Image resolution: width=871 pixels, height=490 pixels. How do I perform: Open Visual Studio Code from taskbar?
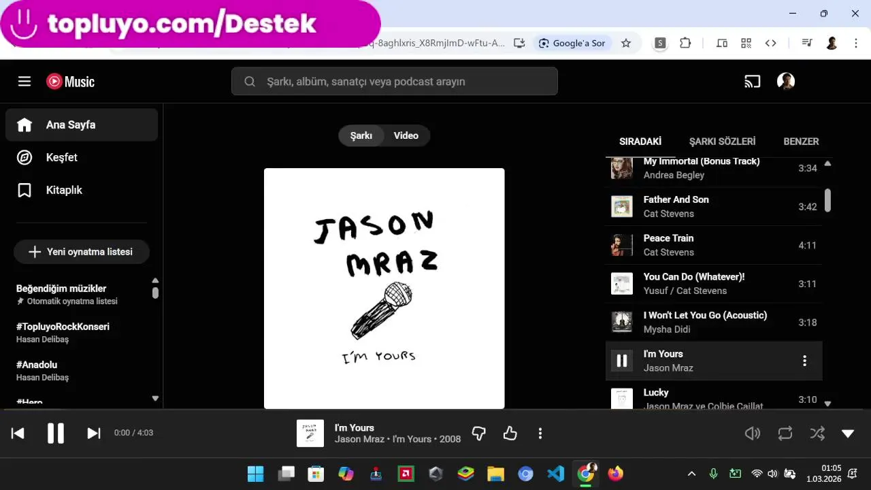[556, 474]
